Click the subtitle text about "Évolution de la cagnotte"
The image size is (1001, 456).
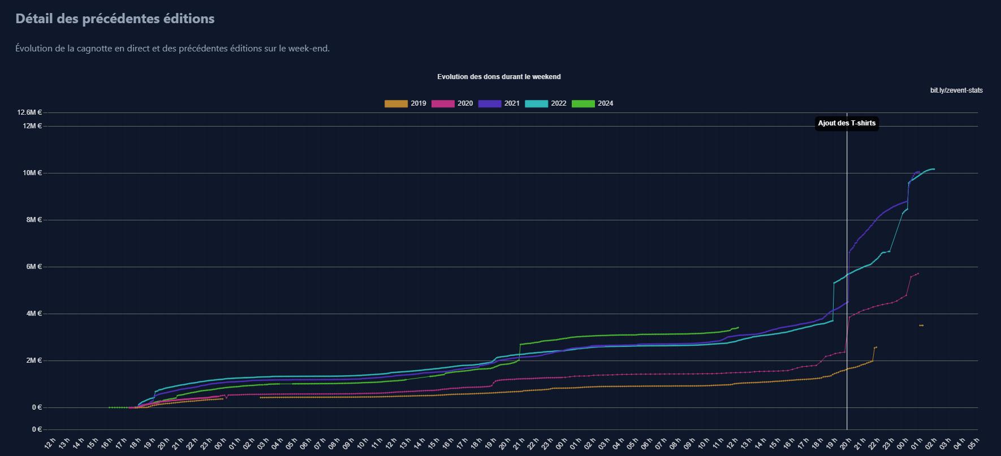172,49
